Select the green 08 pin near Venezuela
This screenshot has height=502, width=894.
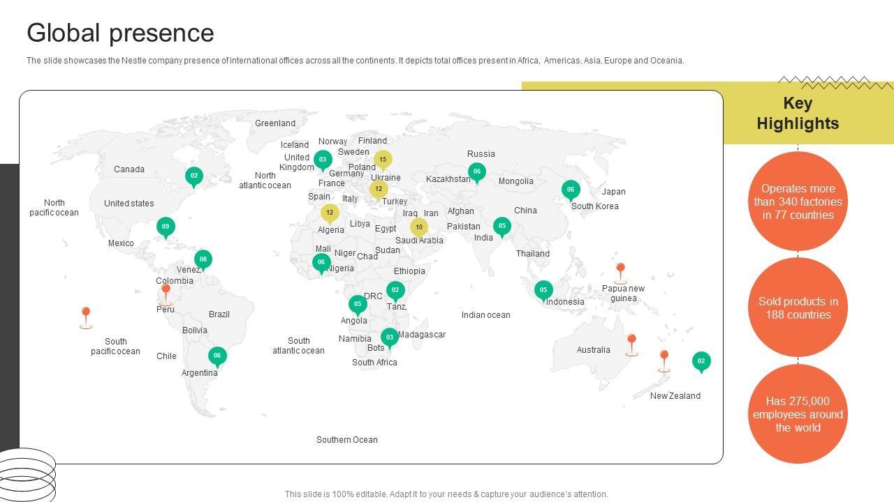point(203,259)
